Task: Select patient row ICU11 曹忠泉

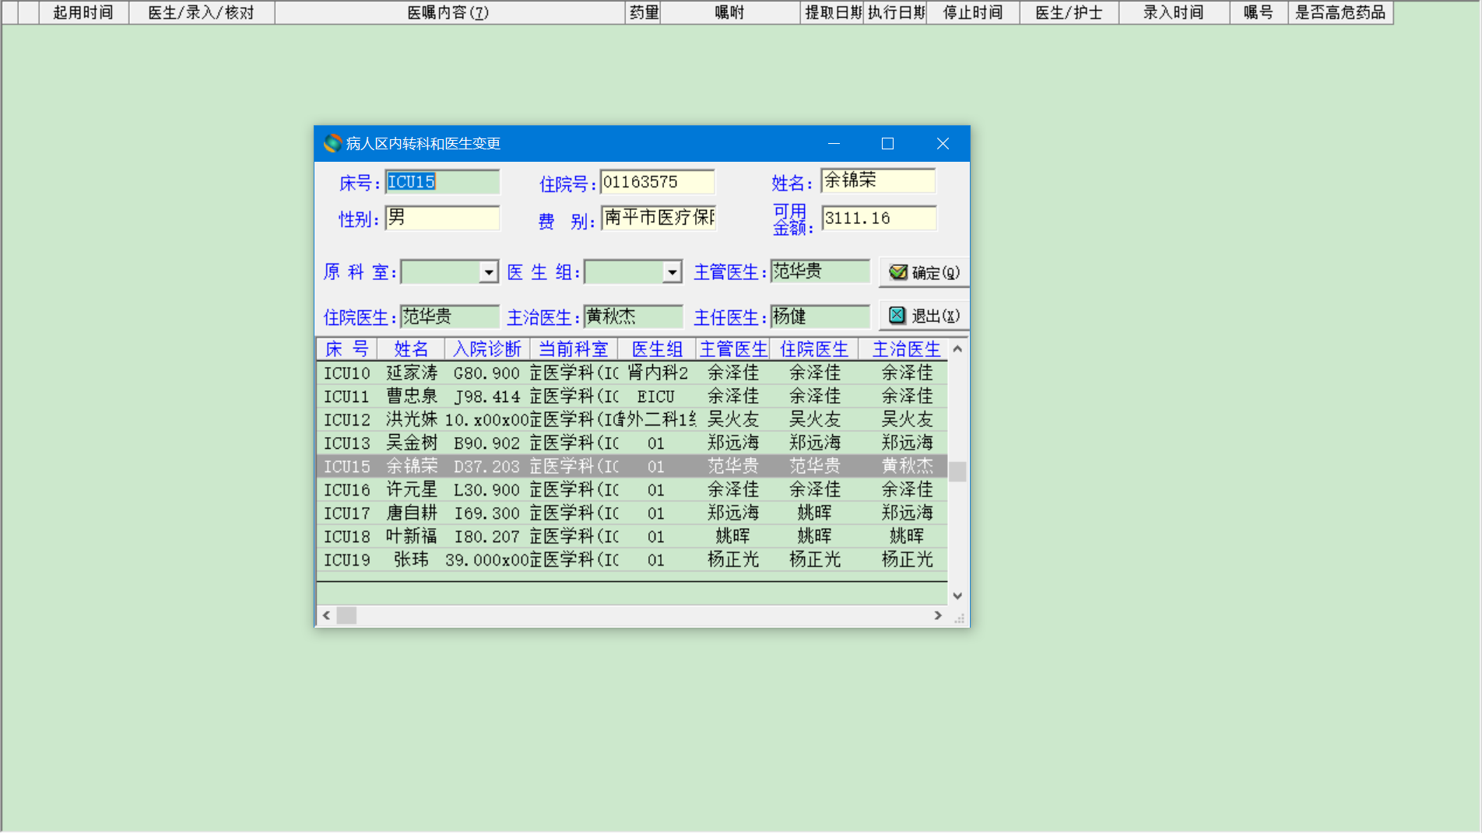Action: pos(632,397)
